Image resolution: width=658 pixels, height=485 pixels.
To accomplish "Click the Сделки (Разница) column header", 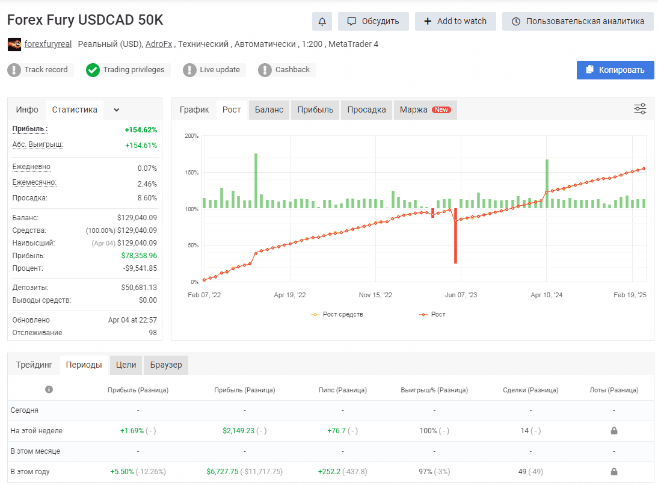I will point(530,390).
